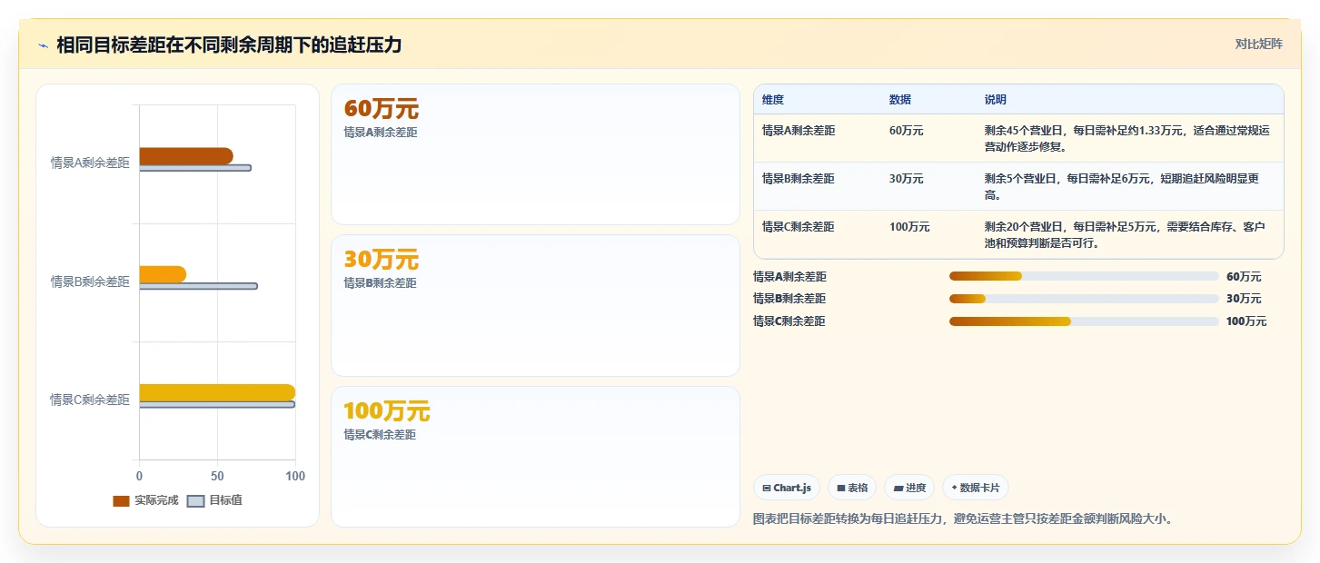Click the 60万元 value beside progress bar
This screenshot has height=563, width=1320.
click(1244, 277)
